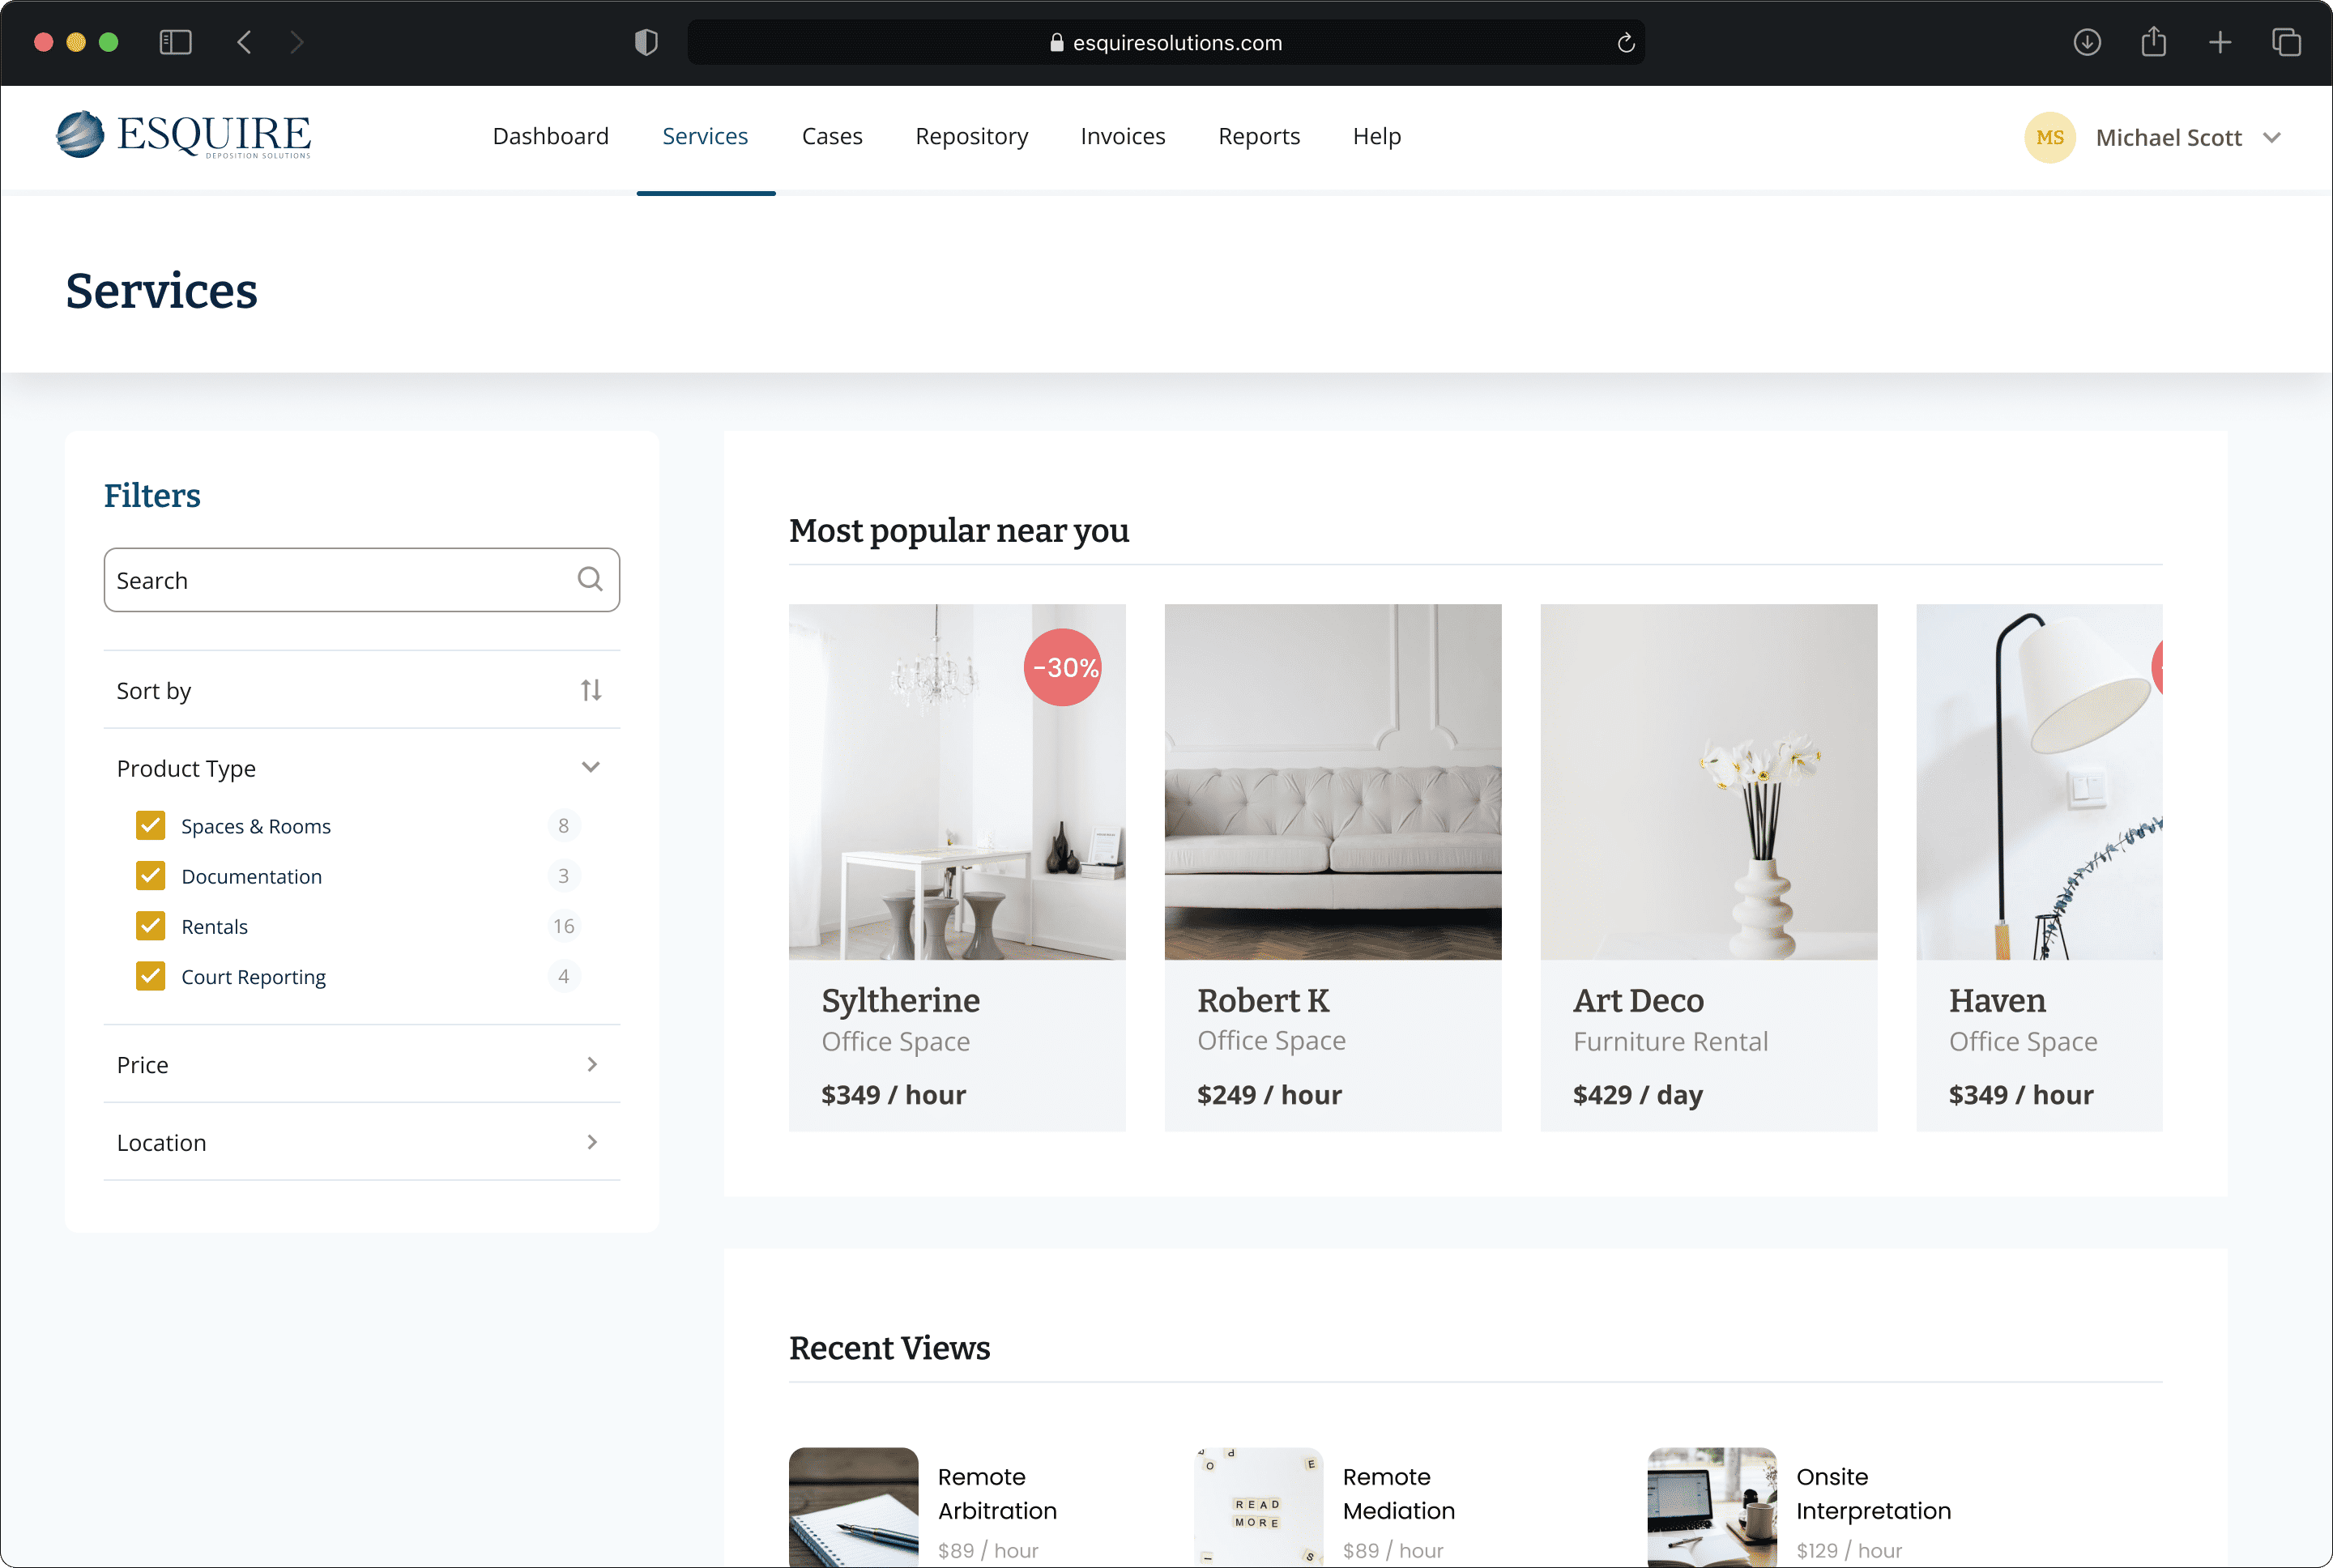Collapse the Product Type section
Screen dimensions: 2333x1568
[591, 767]
